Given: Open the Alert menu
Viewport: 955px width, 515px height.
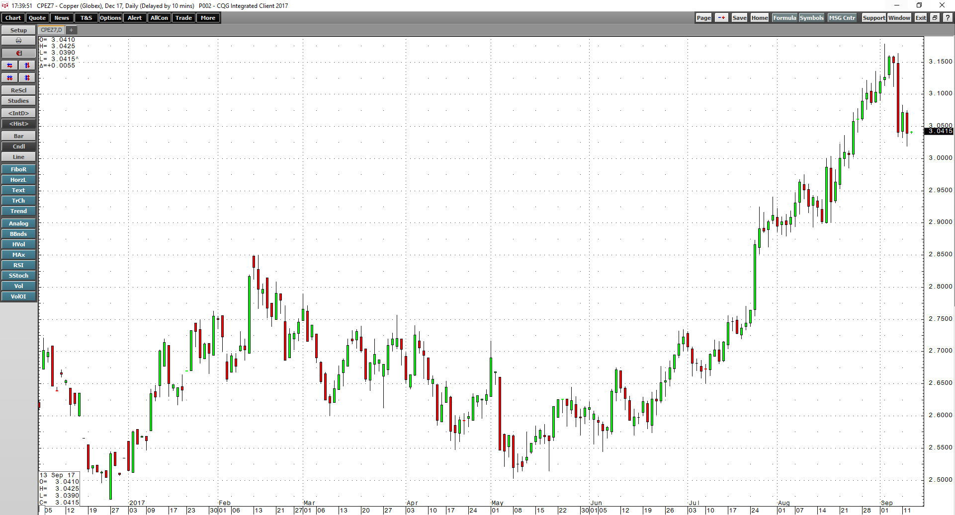Looking at the screenshot, I should 135,18.
